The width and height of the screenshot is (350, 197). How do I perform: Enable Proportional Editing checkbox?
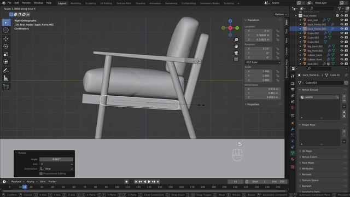pos(41,173)
